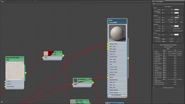The width and height of the screenshot is (185, 104).
Task: Expand the mental ray Connection rollout
Action: (168, 88)
